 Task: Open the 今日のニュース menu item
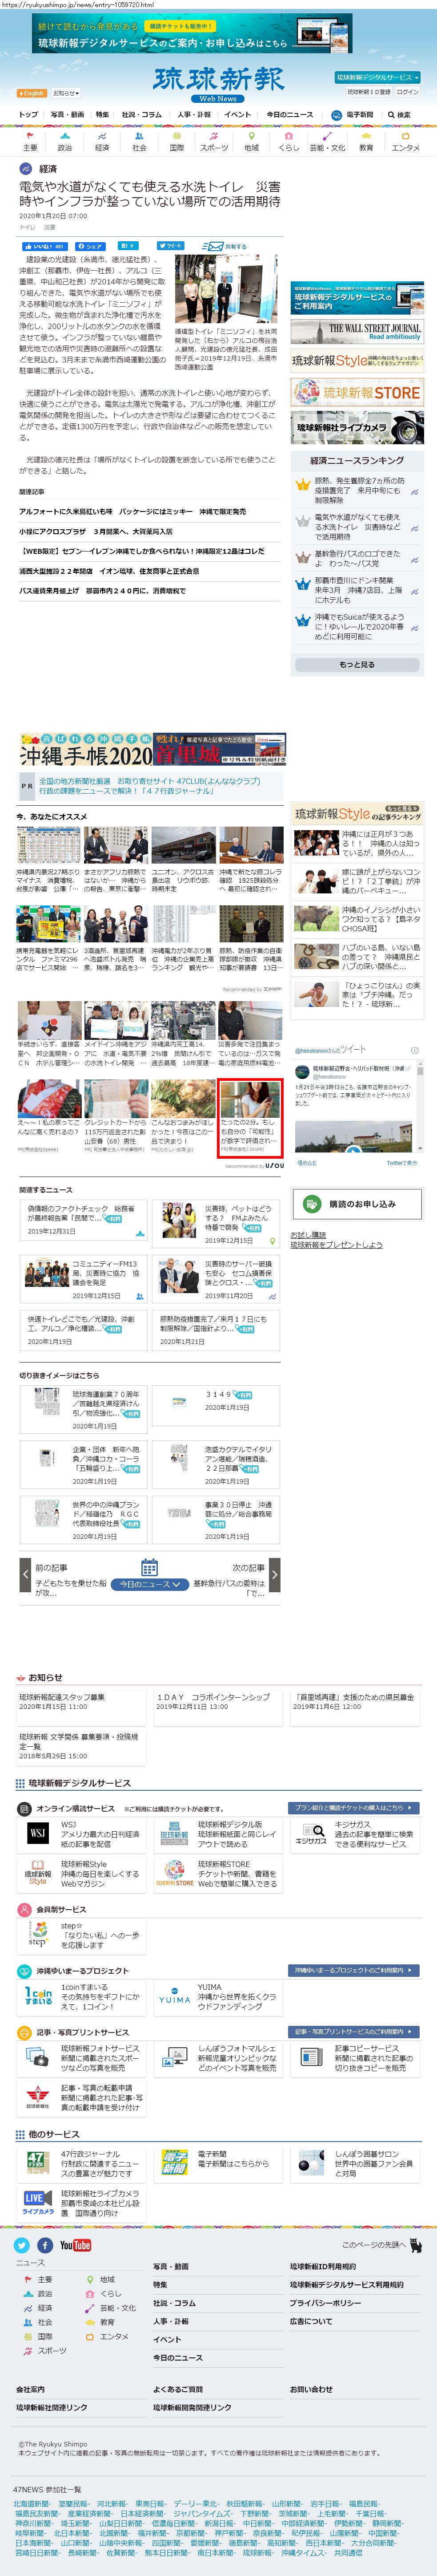pyautogui.click(x=289, y=115)
